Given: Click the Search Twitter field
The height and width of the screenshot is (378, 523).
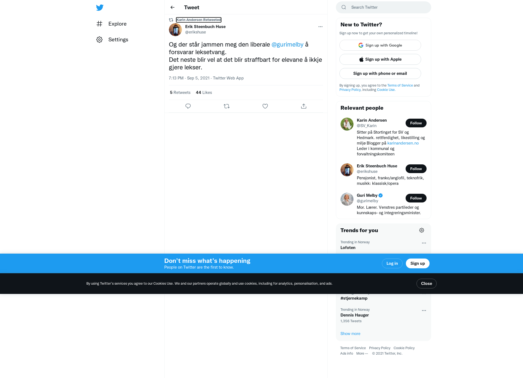Looking at the screenshot, I should pos(384,7).
